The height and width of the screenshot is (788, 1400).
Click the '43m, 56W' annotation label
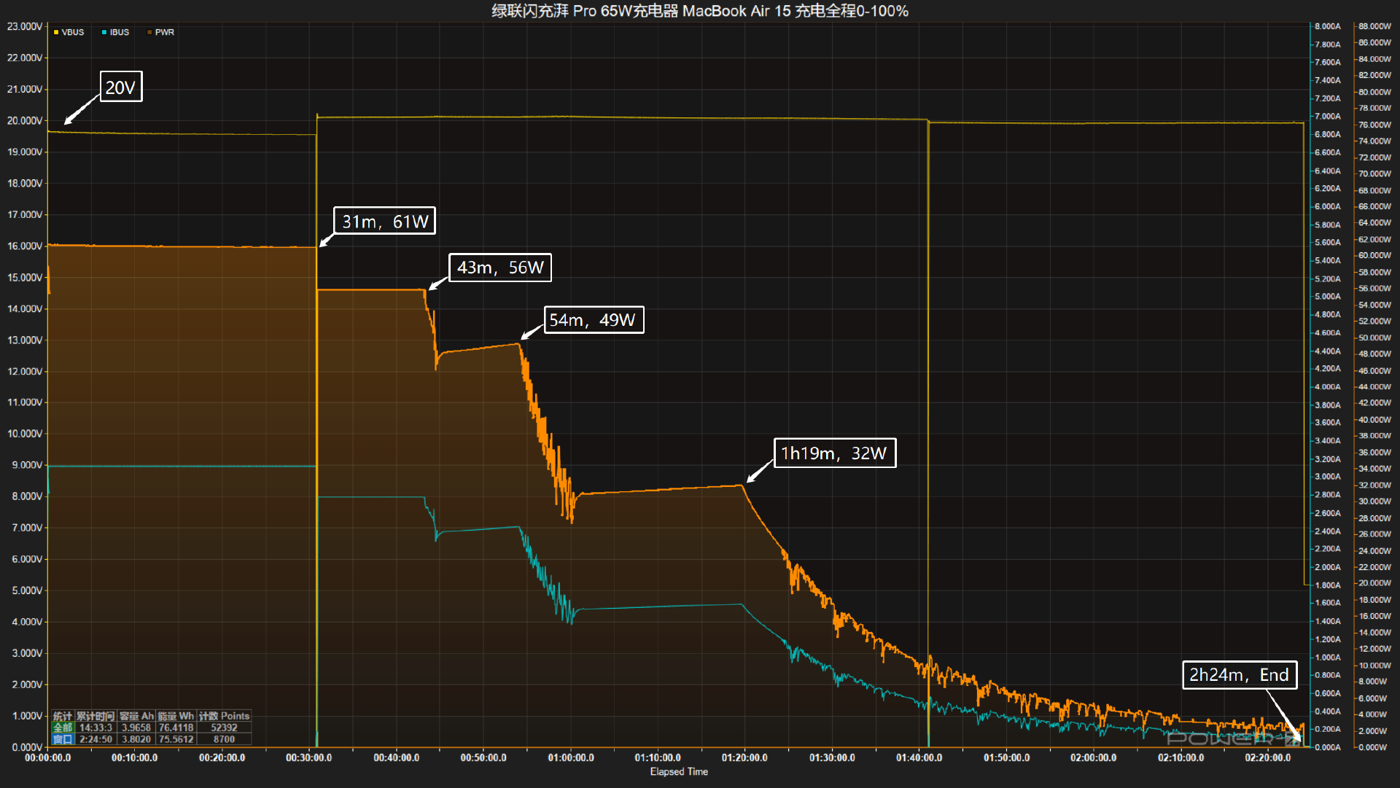500,268
